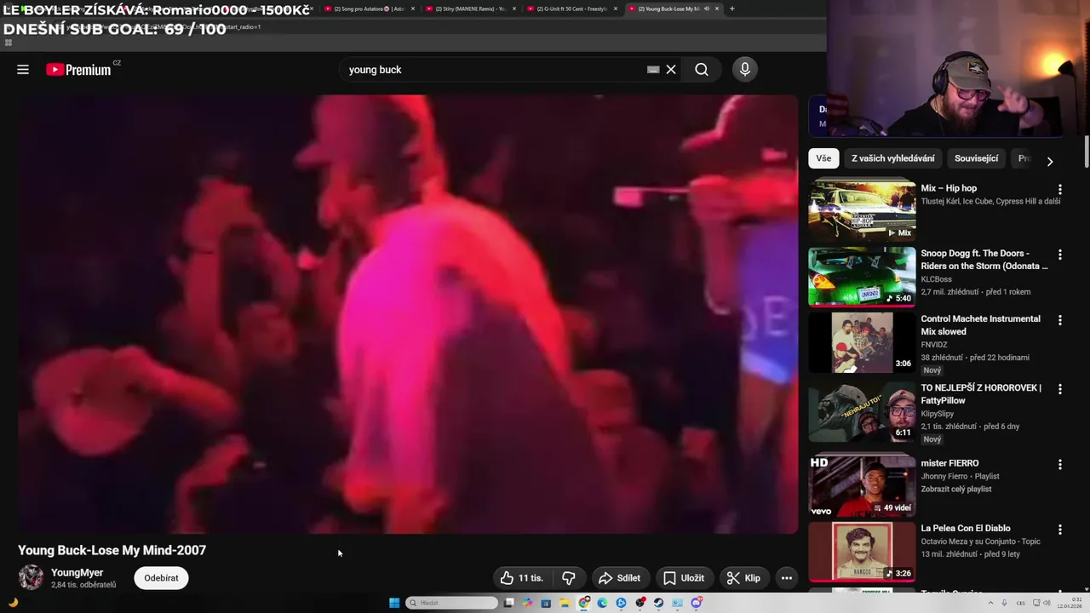This screenshot has height=613, width=1090.
Task: Open mister FIERRO playlist thumbnail
Action: point(862,486)
